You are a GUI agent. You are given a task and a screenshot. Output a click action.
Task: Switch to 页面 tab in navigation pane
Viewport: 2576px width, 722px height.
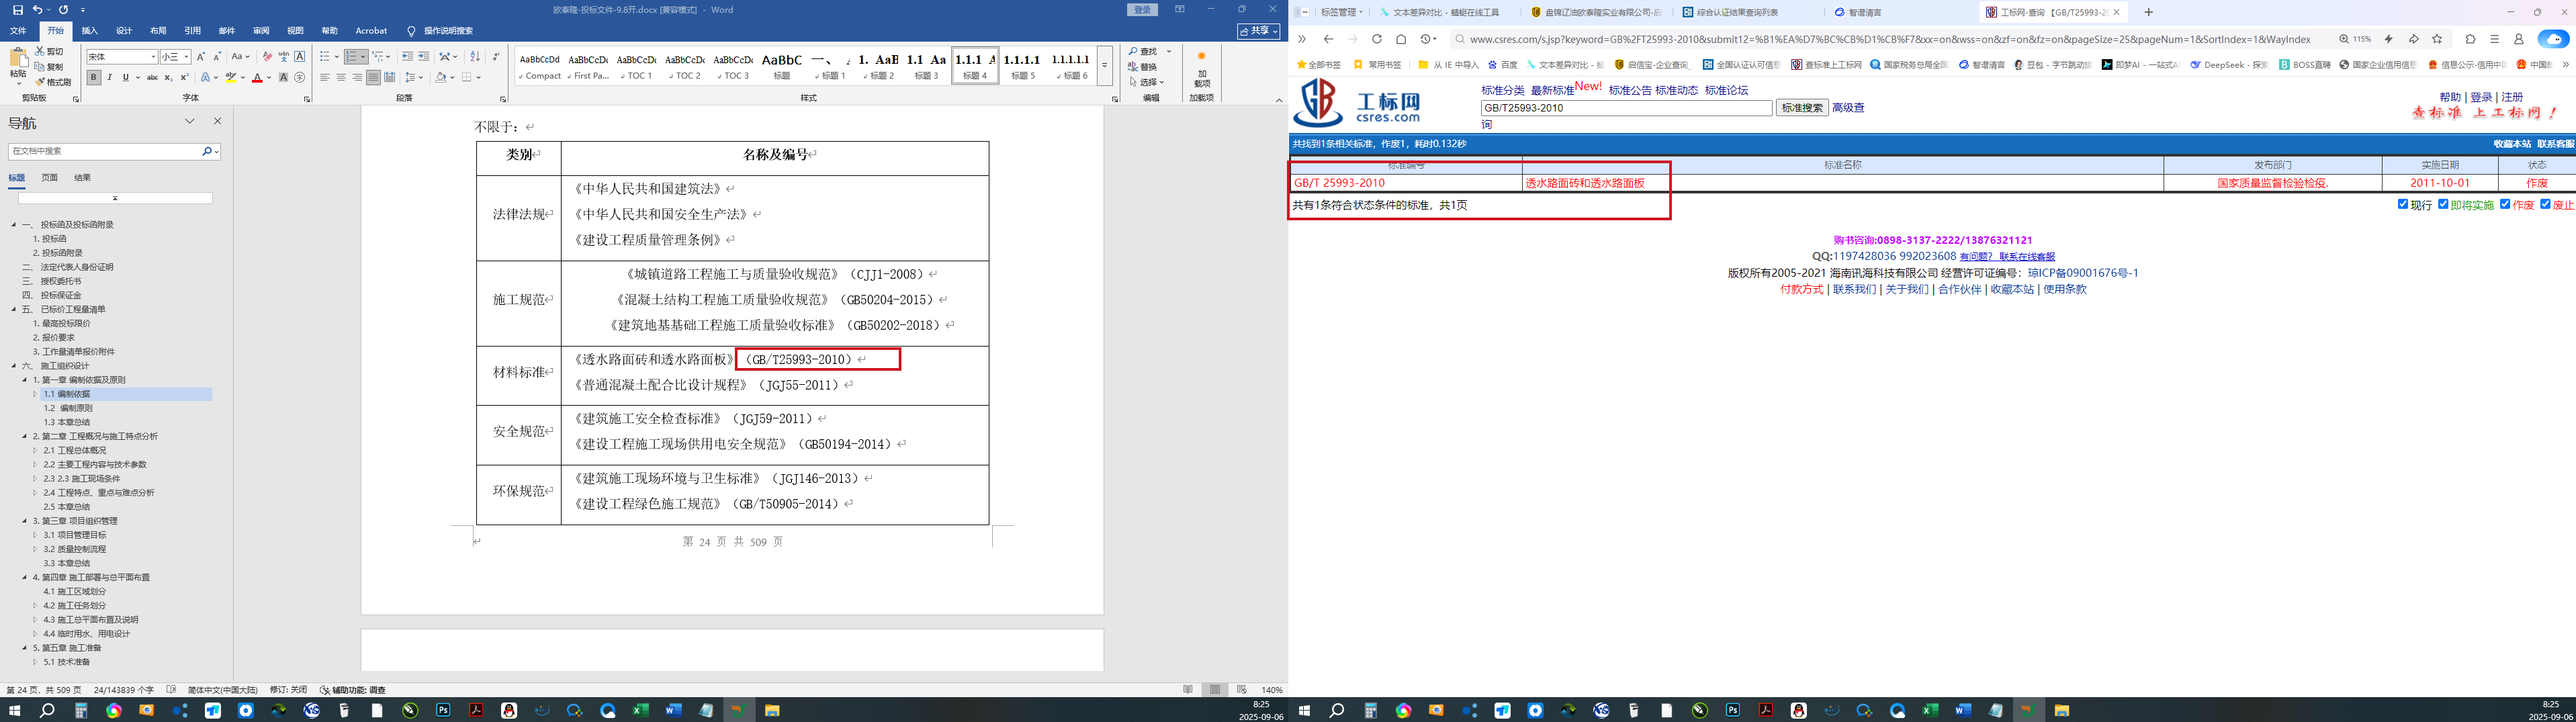(49, 178)
